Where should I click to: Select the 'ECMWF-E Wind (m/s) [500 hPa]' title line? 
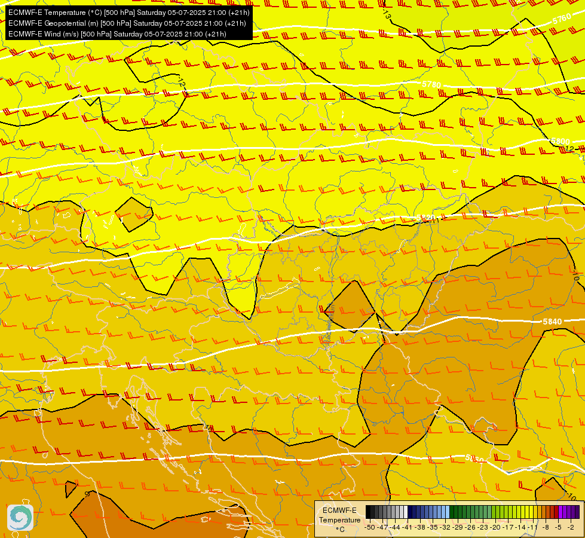(x=117, y=34)
